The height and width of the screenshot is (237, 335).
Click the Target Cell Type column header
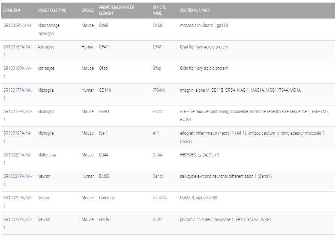pyautogui.click(x=52, y=10)
